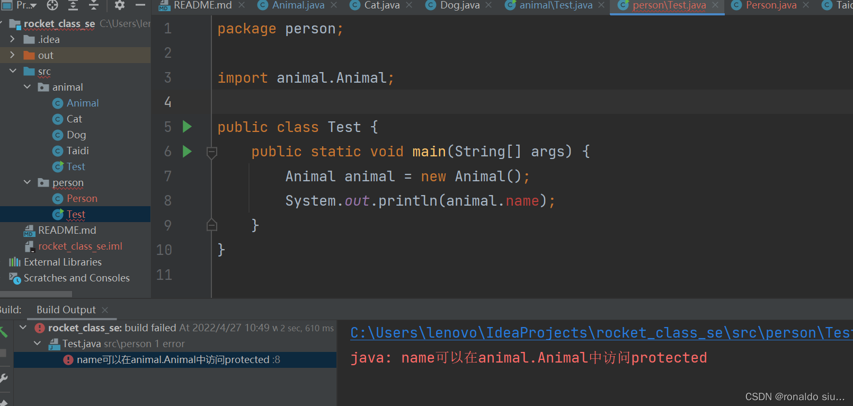Collapse the animal package

[27, 87]
